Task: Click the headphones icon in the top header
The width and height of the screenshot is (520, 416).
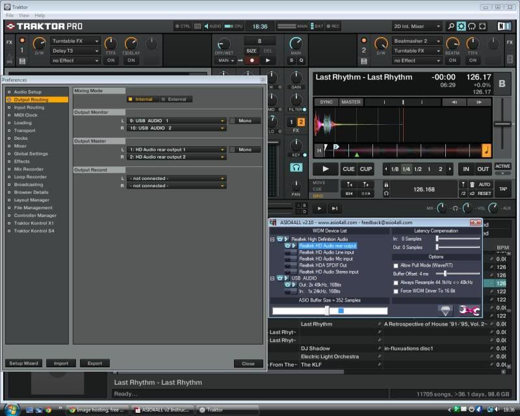Action: [x=473, y=27]
